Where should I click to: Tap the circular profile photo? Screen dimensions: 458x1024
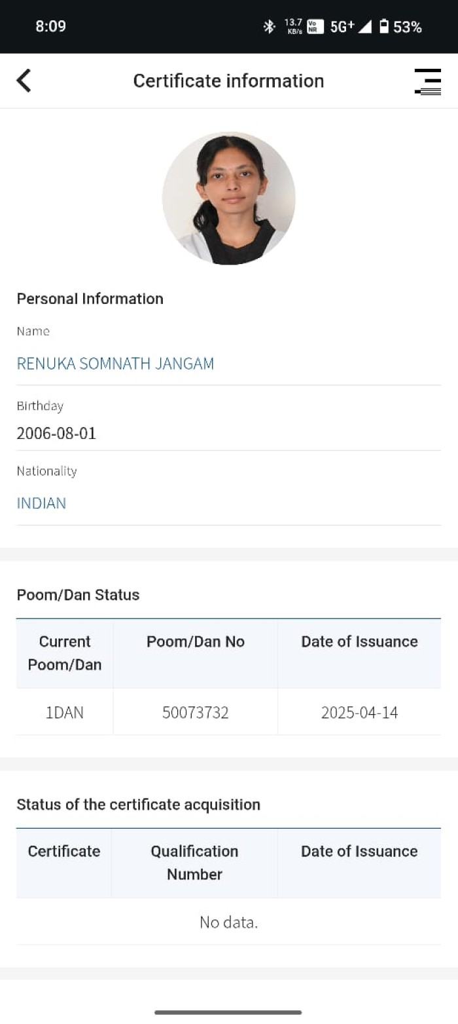(x=229, y=198)
